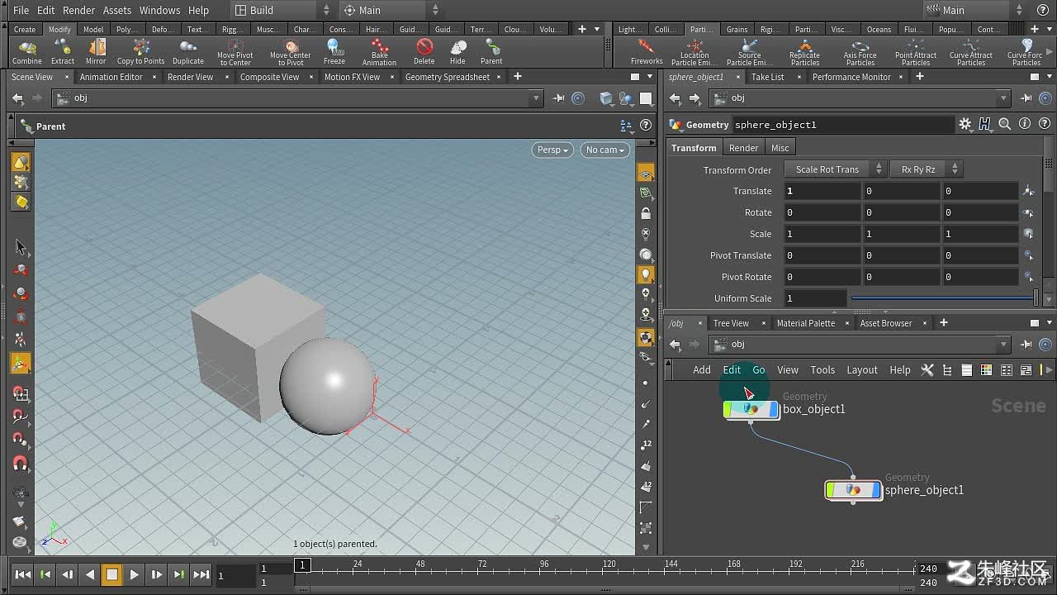
Task: Open the Windows menu
Action: coord(159,10)
